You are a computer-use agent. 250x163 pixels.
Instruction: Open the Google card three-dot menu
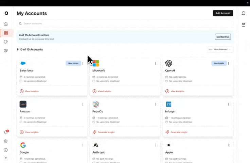pos(83,145)
